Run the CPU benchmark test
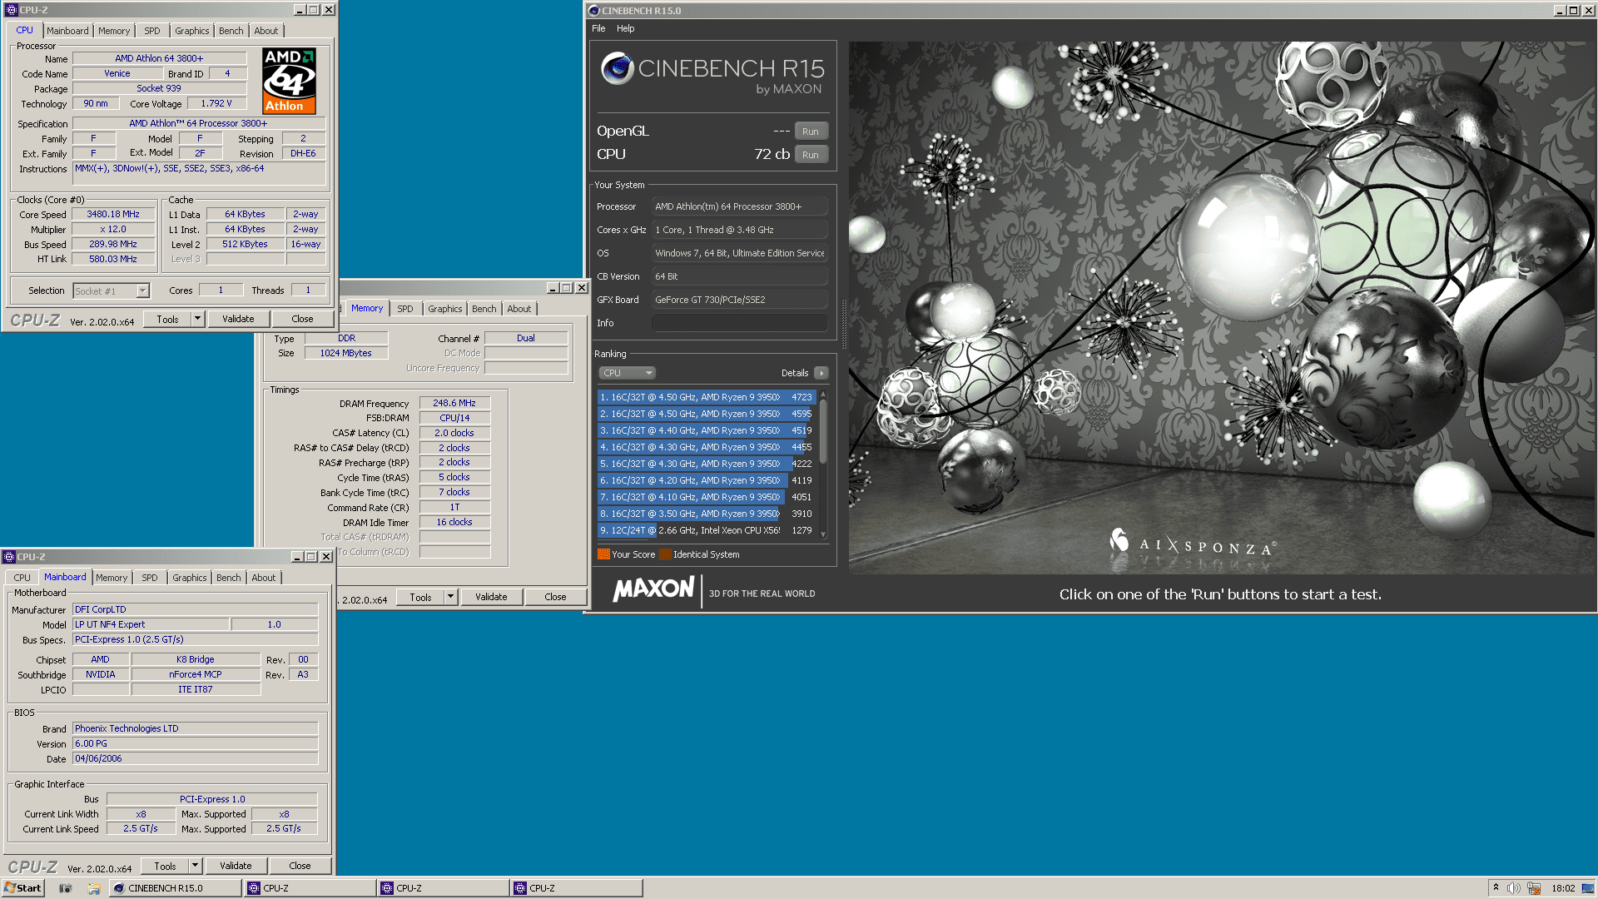The width and height of the screenshot is (1598, 899). click(x=811, y=155)
